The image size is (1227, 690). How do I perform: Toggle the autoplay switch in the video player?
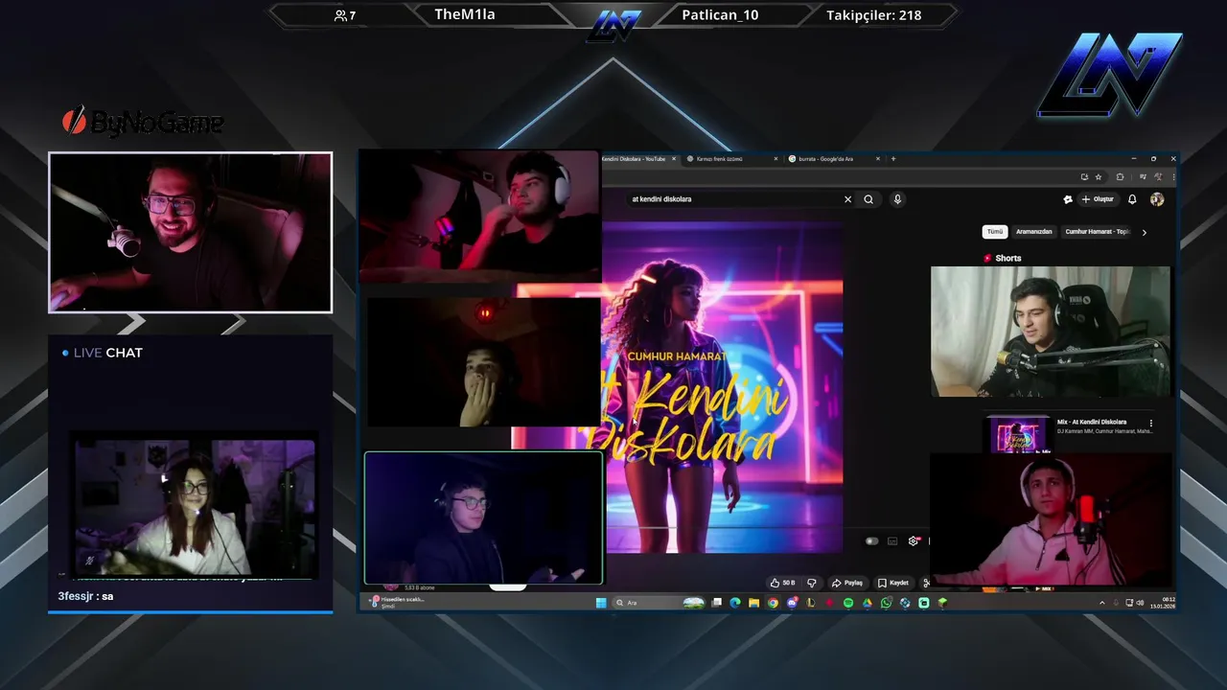coord(871,541)
